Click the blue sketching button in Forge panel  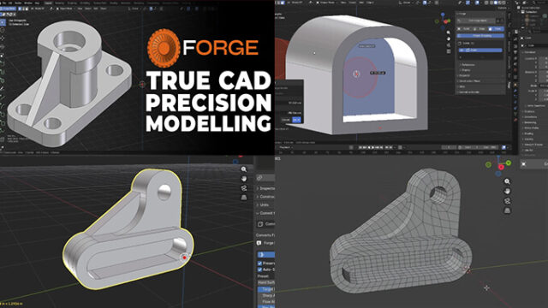click(x=481, y=36)
